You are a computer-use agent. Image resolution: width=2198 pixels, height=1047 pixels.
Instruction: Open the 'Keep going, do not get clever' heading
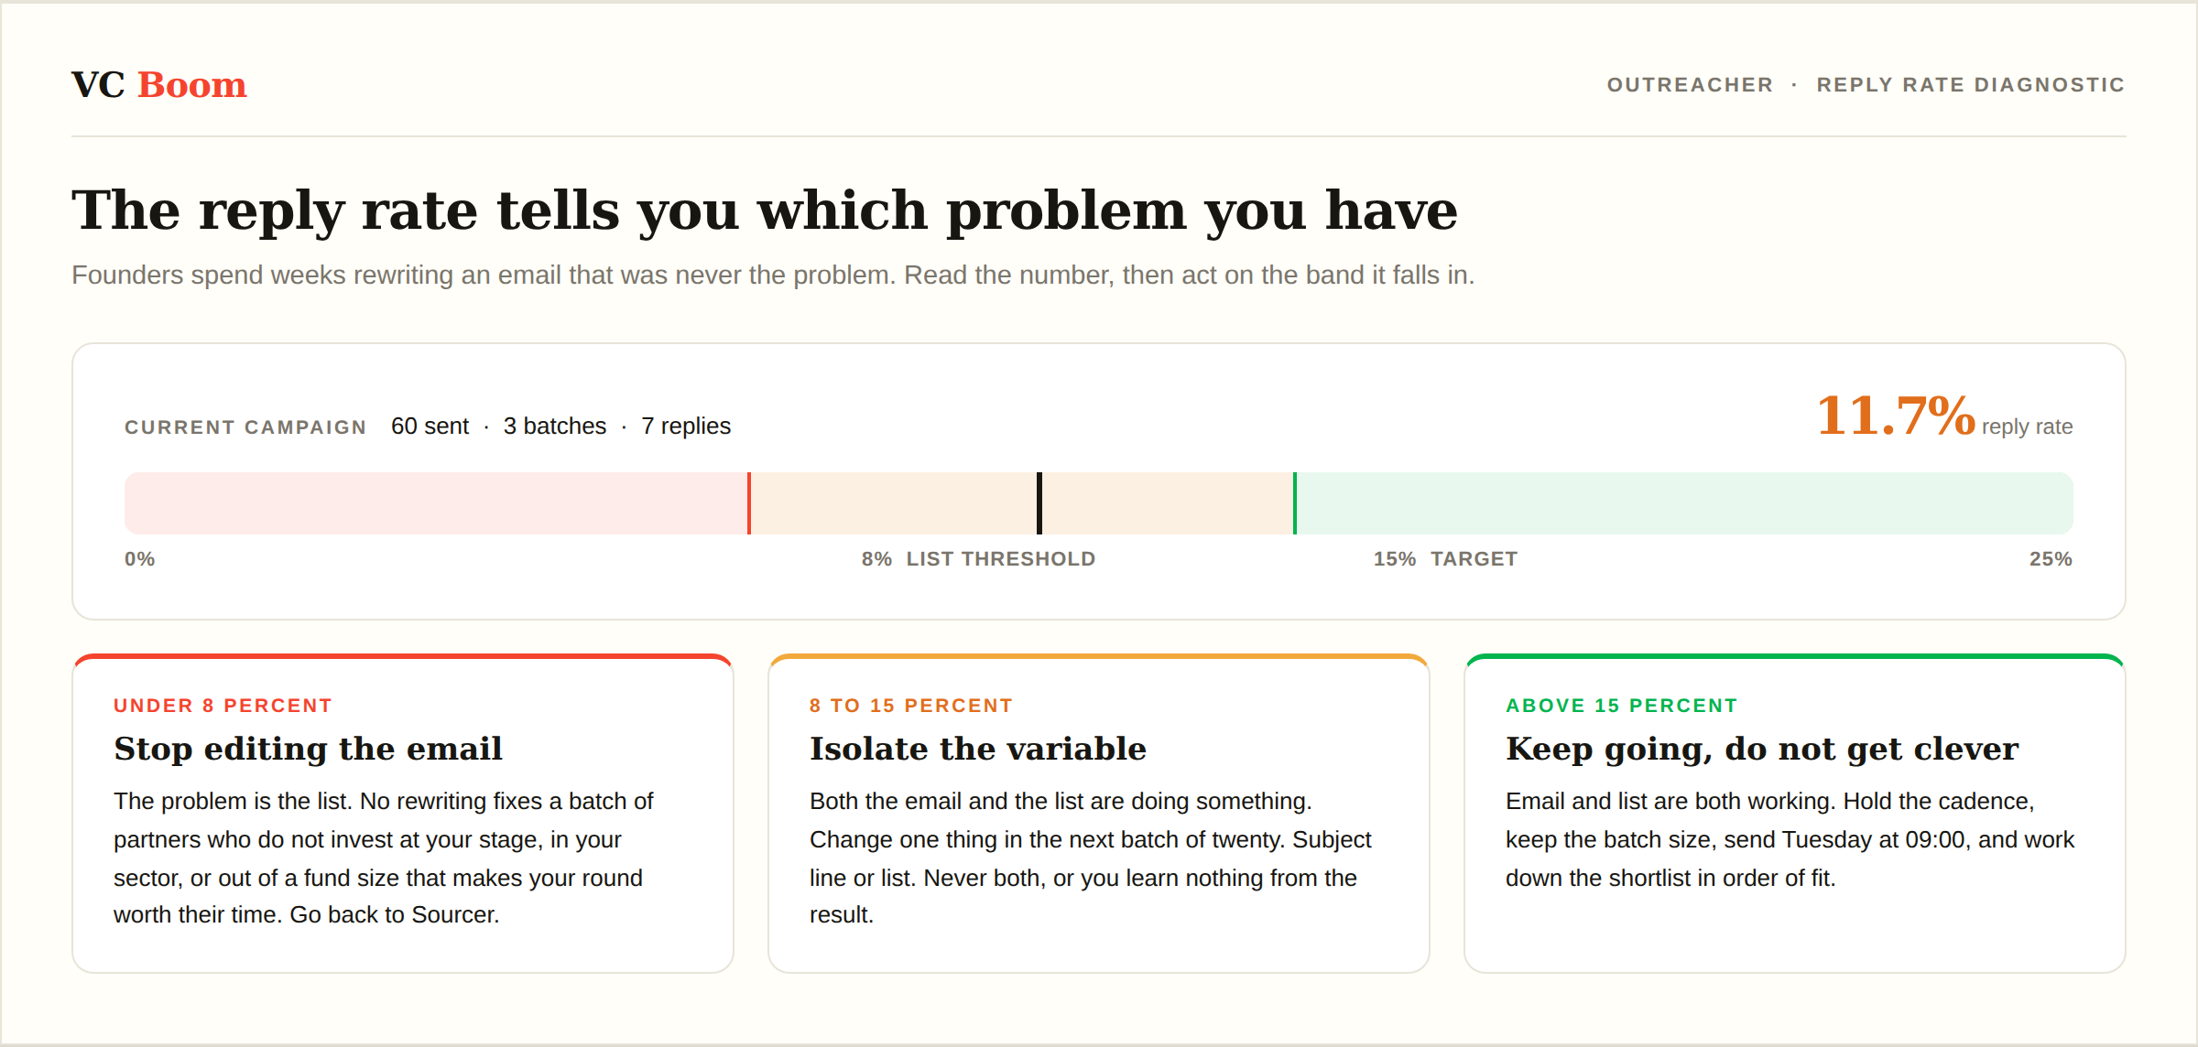tap(1762, 749)
